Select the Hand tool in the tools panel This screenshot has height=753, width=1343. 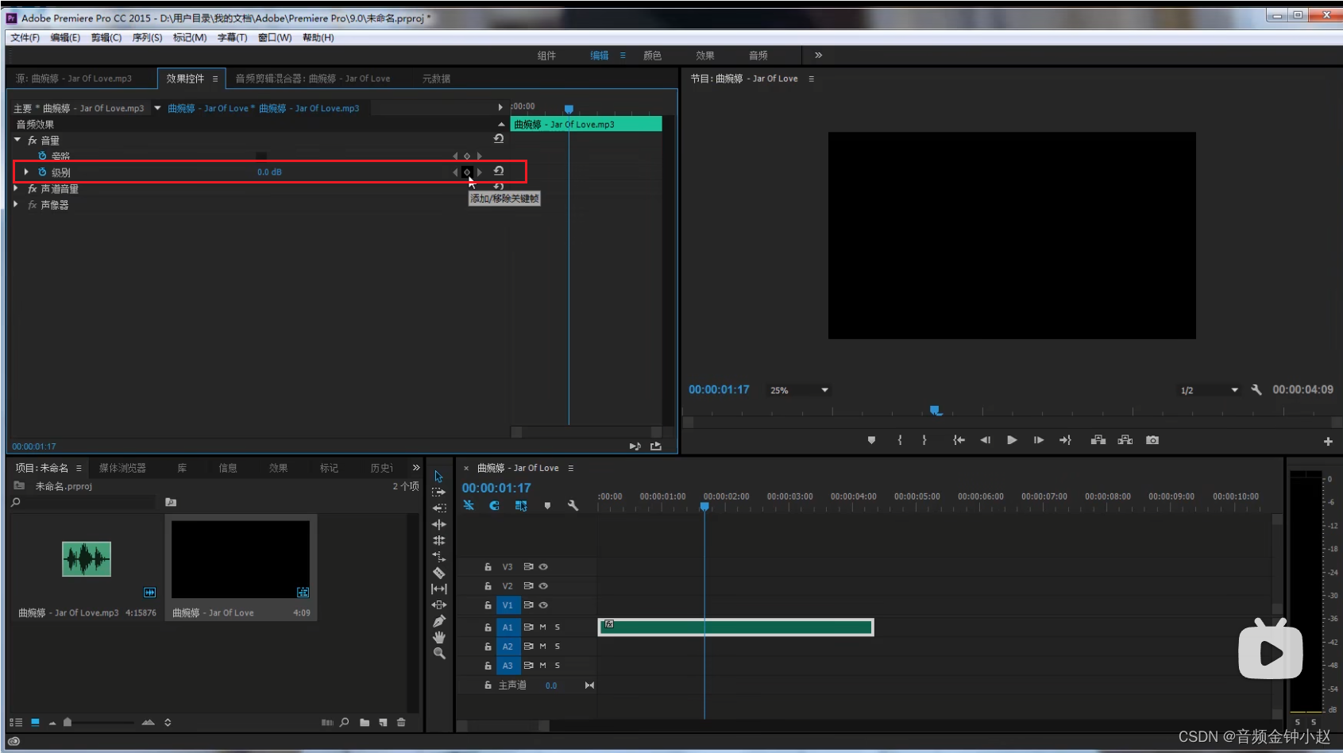point(438,637)
